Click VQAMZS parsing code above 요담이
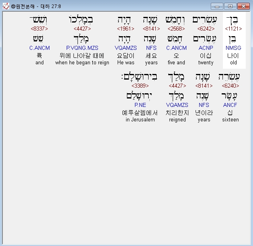Image resolution: width=253 pixels, height=246 pixels. [126, 48]
